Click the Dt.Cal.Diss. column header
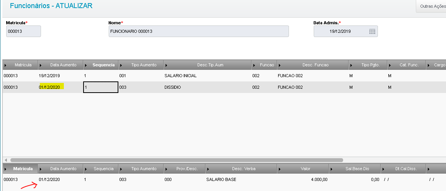Screen dimensions: 446x191 tap(403, 169)
